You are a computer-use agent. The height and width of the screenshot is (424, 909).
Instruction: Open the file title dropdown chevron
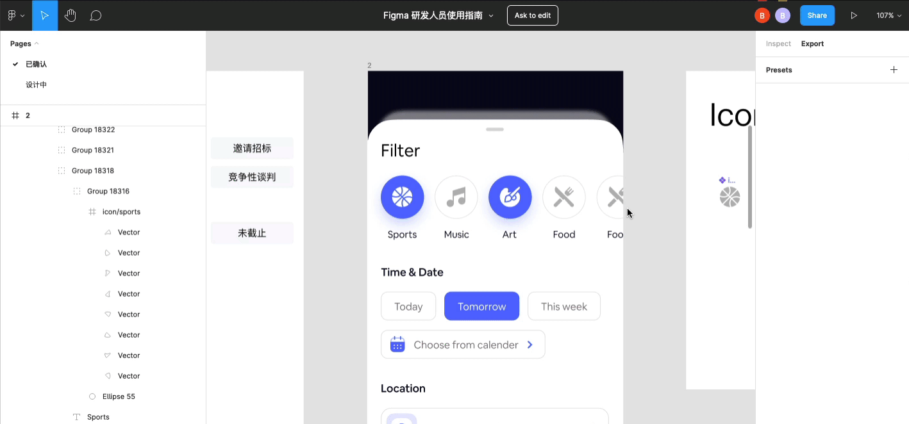coord(491,15)
